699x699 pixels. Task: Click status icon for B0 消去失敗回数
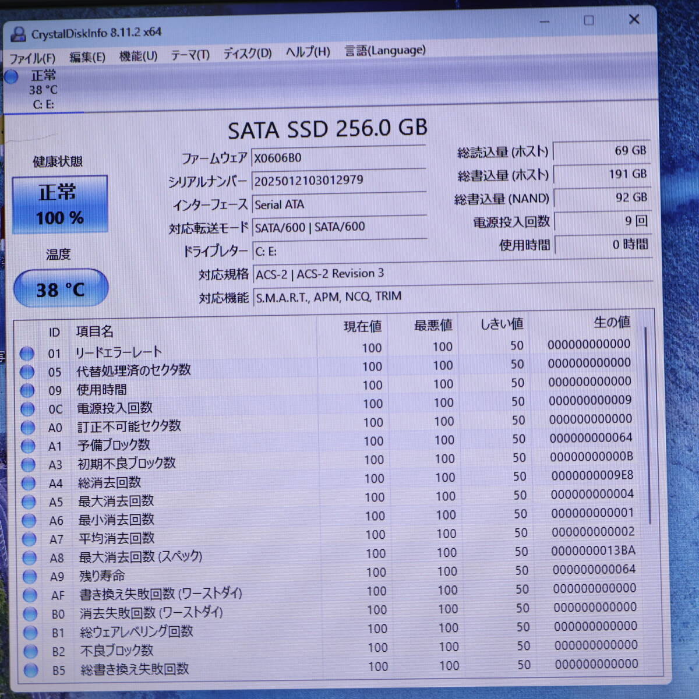tap(30, 614)
